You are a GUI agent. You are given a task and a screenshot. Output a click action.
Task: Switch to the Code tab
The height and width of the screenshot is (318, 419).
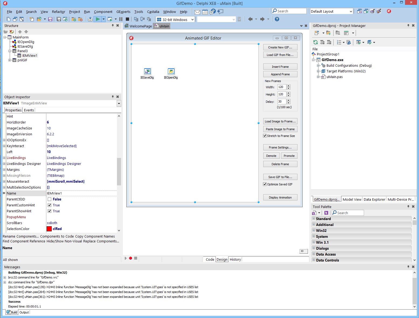tap(210, 259)
